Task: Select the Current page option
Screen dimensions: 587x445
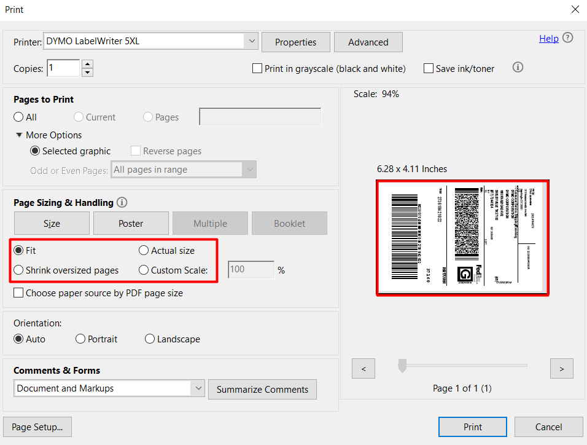Action: 78,117
